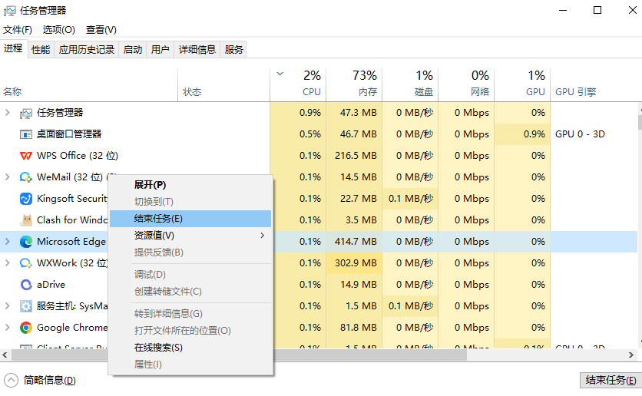Switch to the 详细信息 tab
The width and height of the screenshot is (642, 396).
click(197, 49)
